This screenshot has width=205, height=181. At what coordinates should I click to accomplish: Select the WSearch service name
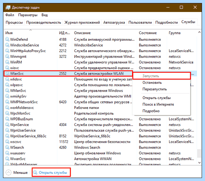(x=17, y=147)
